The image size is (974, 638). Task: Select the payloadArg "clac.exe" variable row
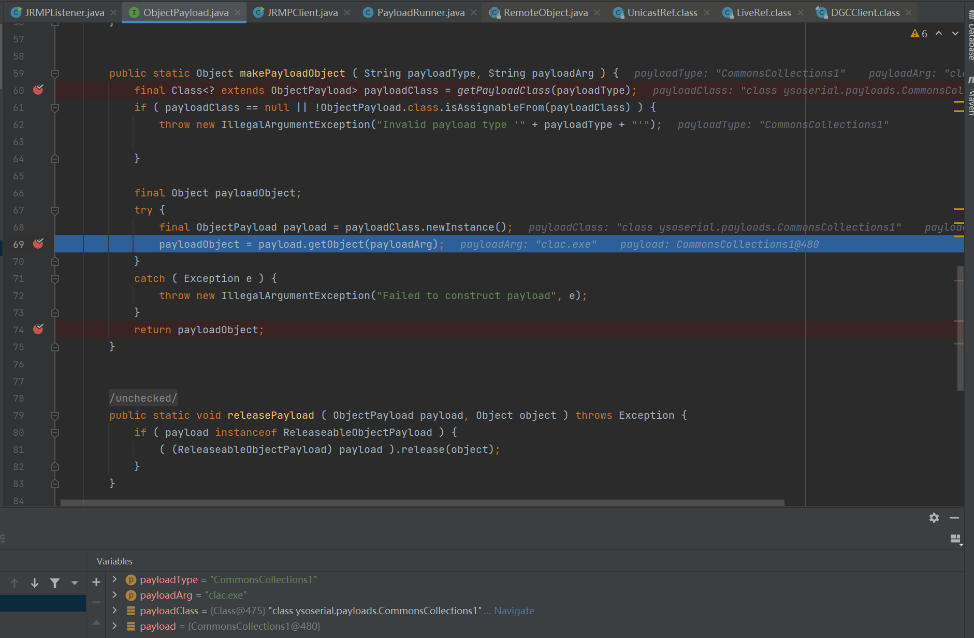coord(535,595)
